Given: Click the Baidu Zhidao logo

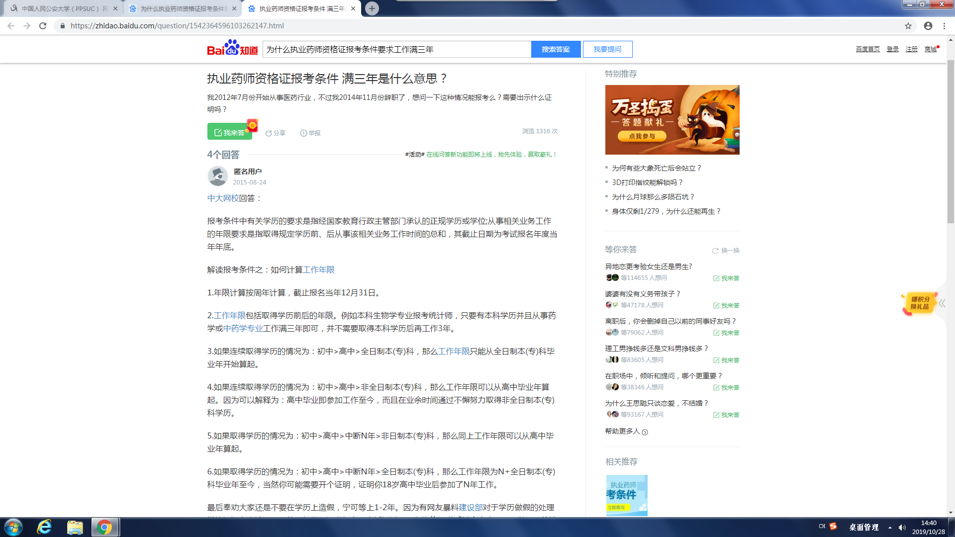Looking at the screenshot, I should [x=232, y=49].
